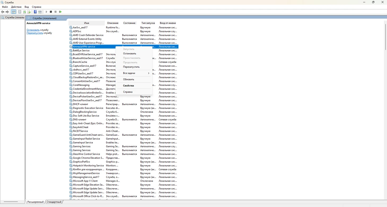
Task: Open the 'Действие' menu
Action: [x=16, y=7]
